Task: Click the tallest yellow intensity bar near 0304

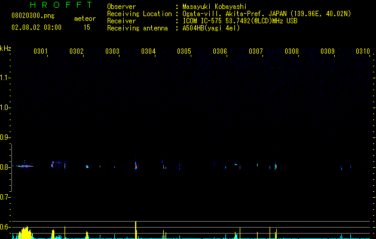Action: 136,230
